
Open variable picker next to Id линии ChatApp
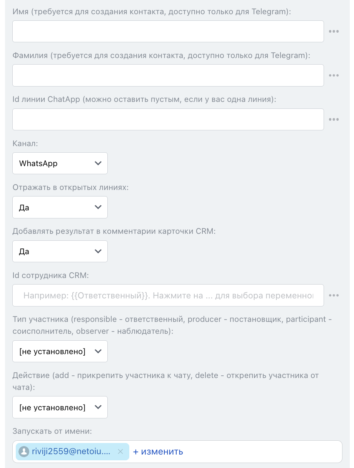pyautogui.click(x=334, y=120)
